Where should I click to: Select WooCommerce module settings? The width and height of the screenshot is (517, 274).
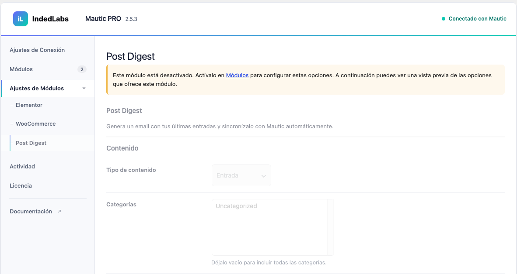pos(35,123)
